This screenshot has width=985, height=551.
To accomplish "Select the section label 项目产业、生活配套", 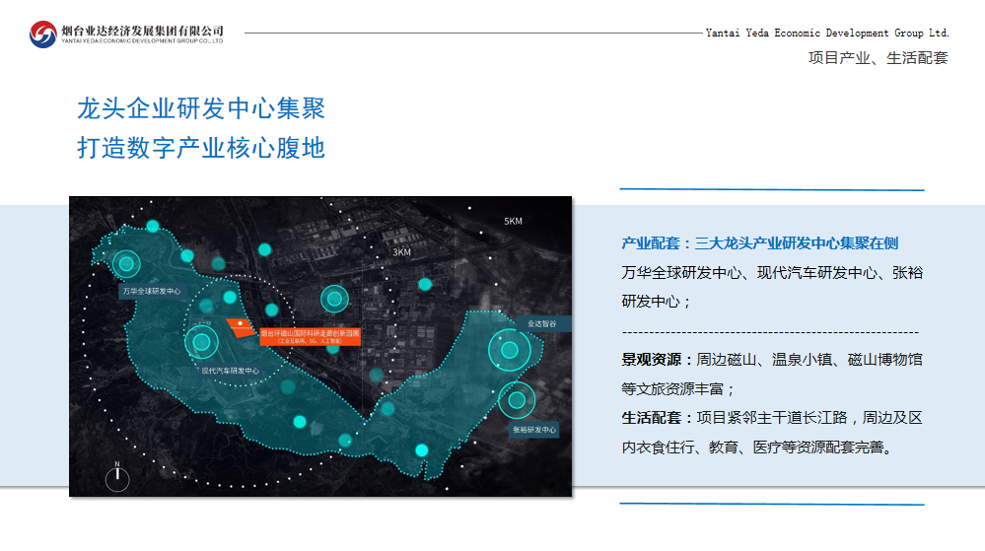I will point(878,58).
